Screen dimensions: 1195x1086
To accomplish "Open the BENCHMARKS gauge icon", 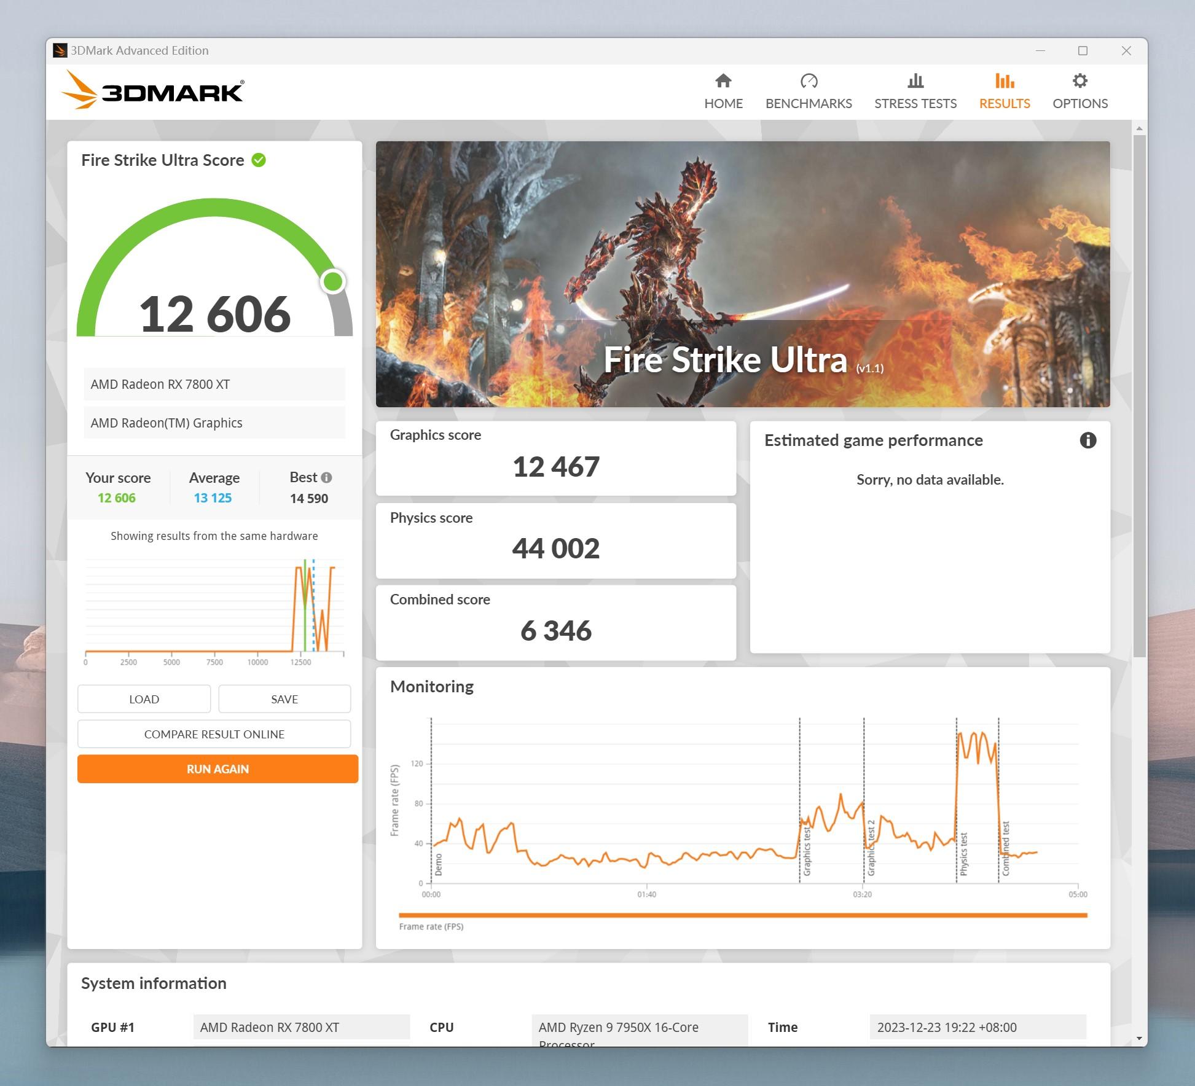I will 809,80.
